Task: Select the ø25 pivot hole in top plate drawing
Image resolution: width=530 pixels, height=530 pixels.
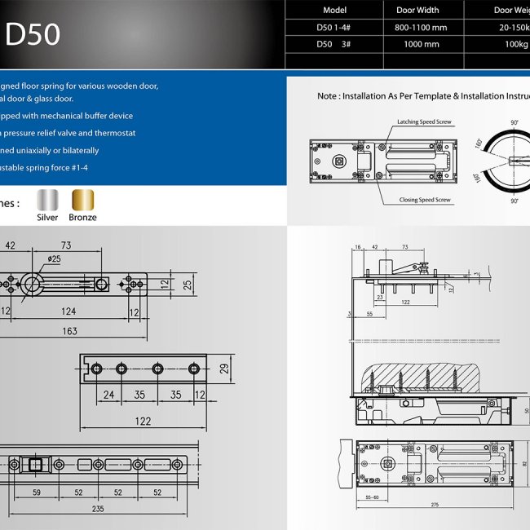Action: pyautogui.click(x=33, y=283)
